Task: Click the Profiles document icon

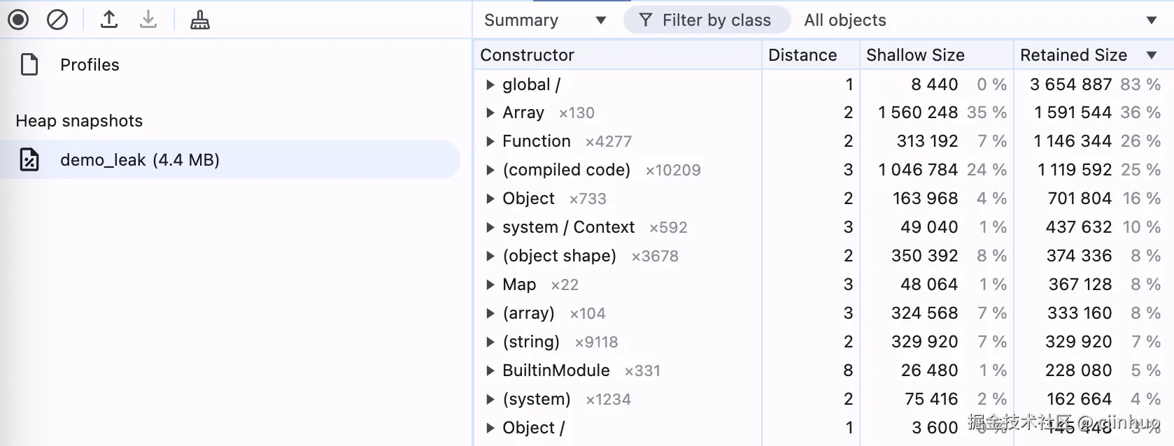Action: (29, 64)
